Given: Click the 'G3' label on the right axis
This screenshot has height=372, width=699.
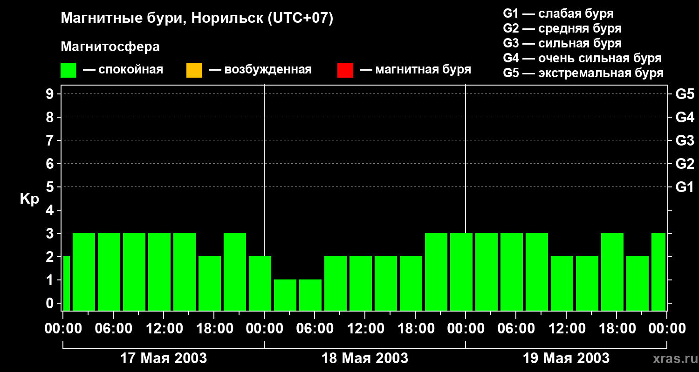Looking at the screenshot, I should click(x=685, y=140).
